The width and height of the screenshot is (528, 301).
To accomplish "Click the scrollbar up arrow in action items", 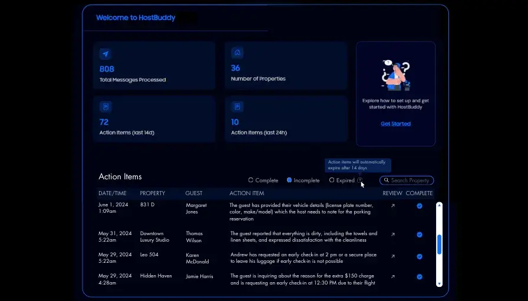I will pos(439,205).
